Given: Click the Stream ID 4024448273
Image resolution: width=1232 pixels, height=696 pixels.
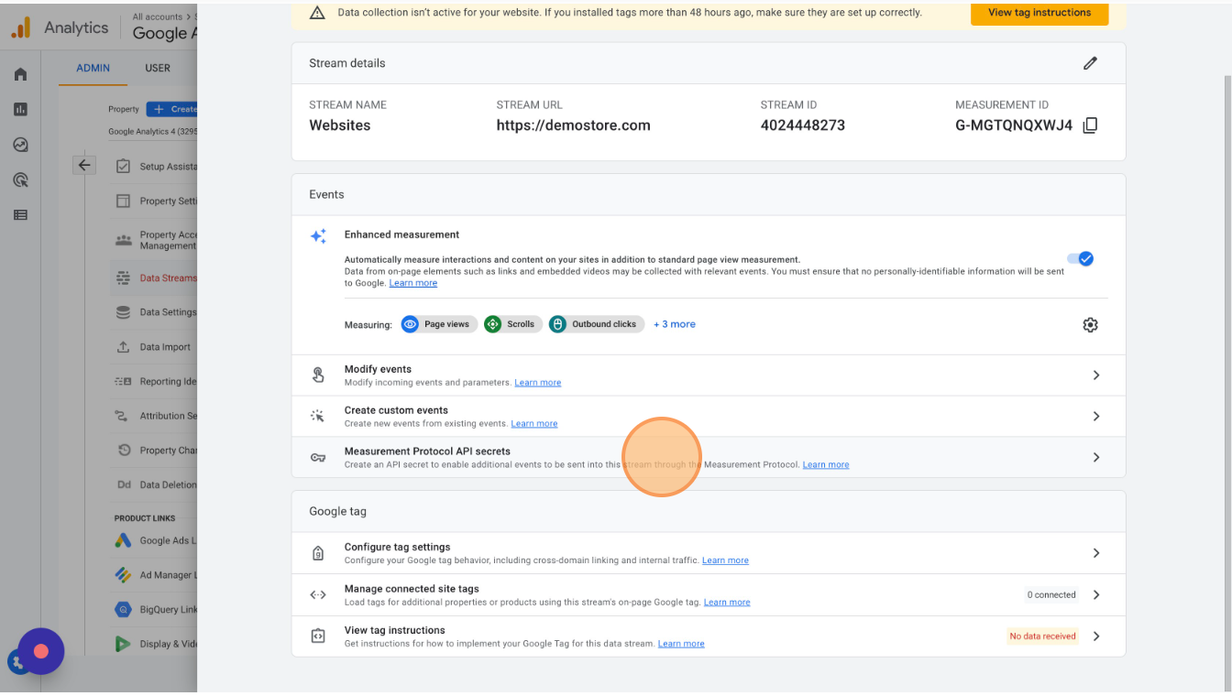Looking at the screenshot, I should click(803, 125).
